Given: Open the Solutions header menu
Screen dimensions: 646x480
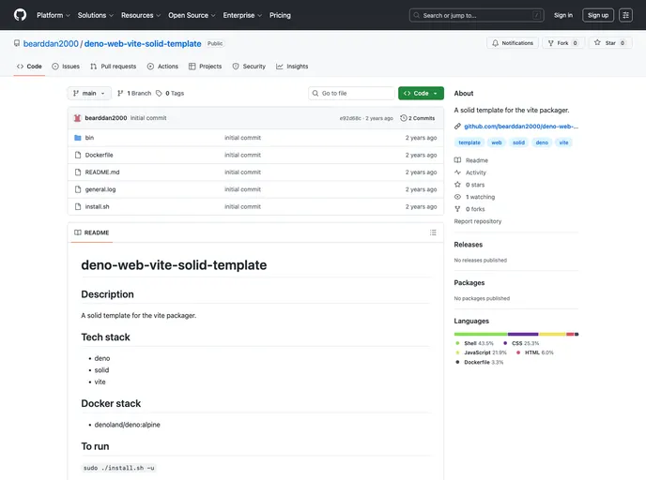Looking at the screenshot, I should coord(95,15).
